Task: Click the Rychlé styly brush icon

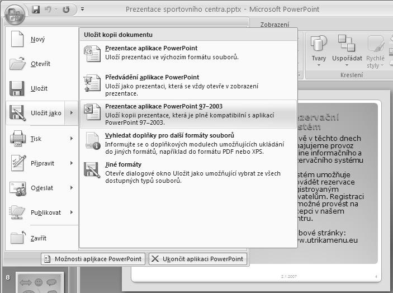Action: point(376,44)
